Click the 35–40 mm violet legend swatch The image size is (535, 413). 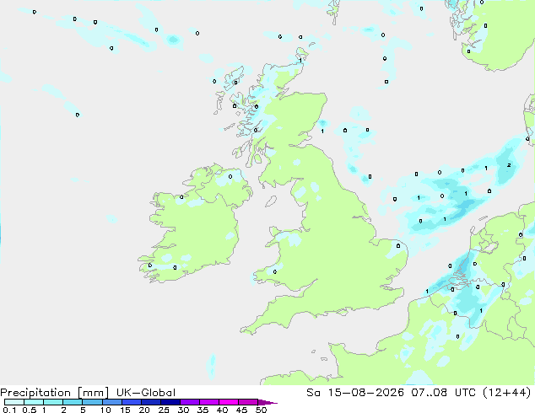tap(208, 402)
